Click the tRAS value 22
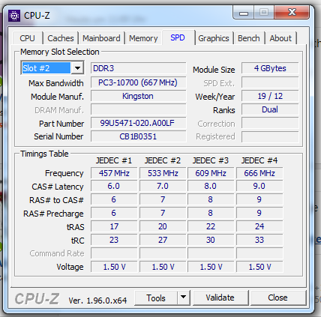321x317 pixels. 211,226
